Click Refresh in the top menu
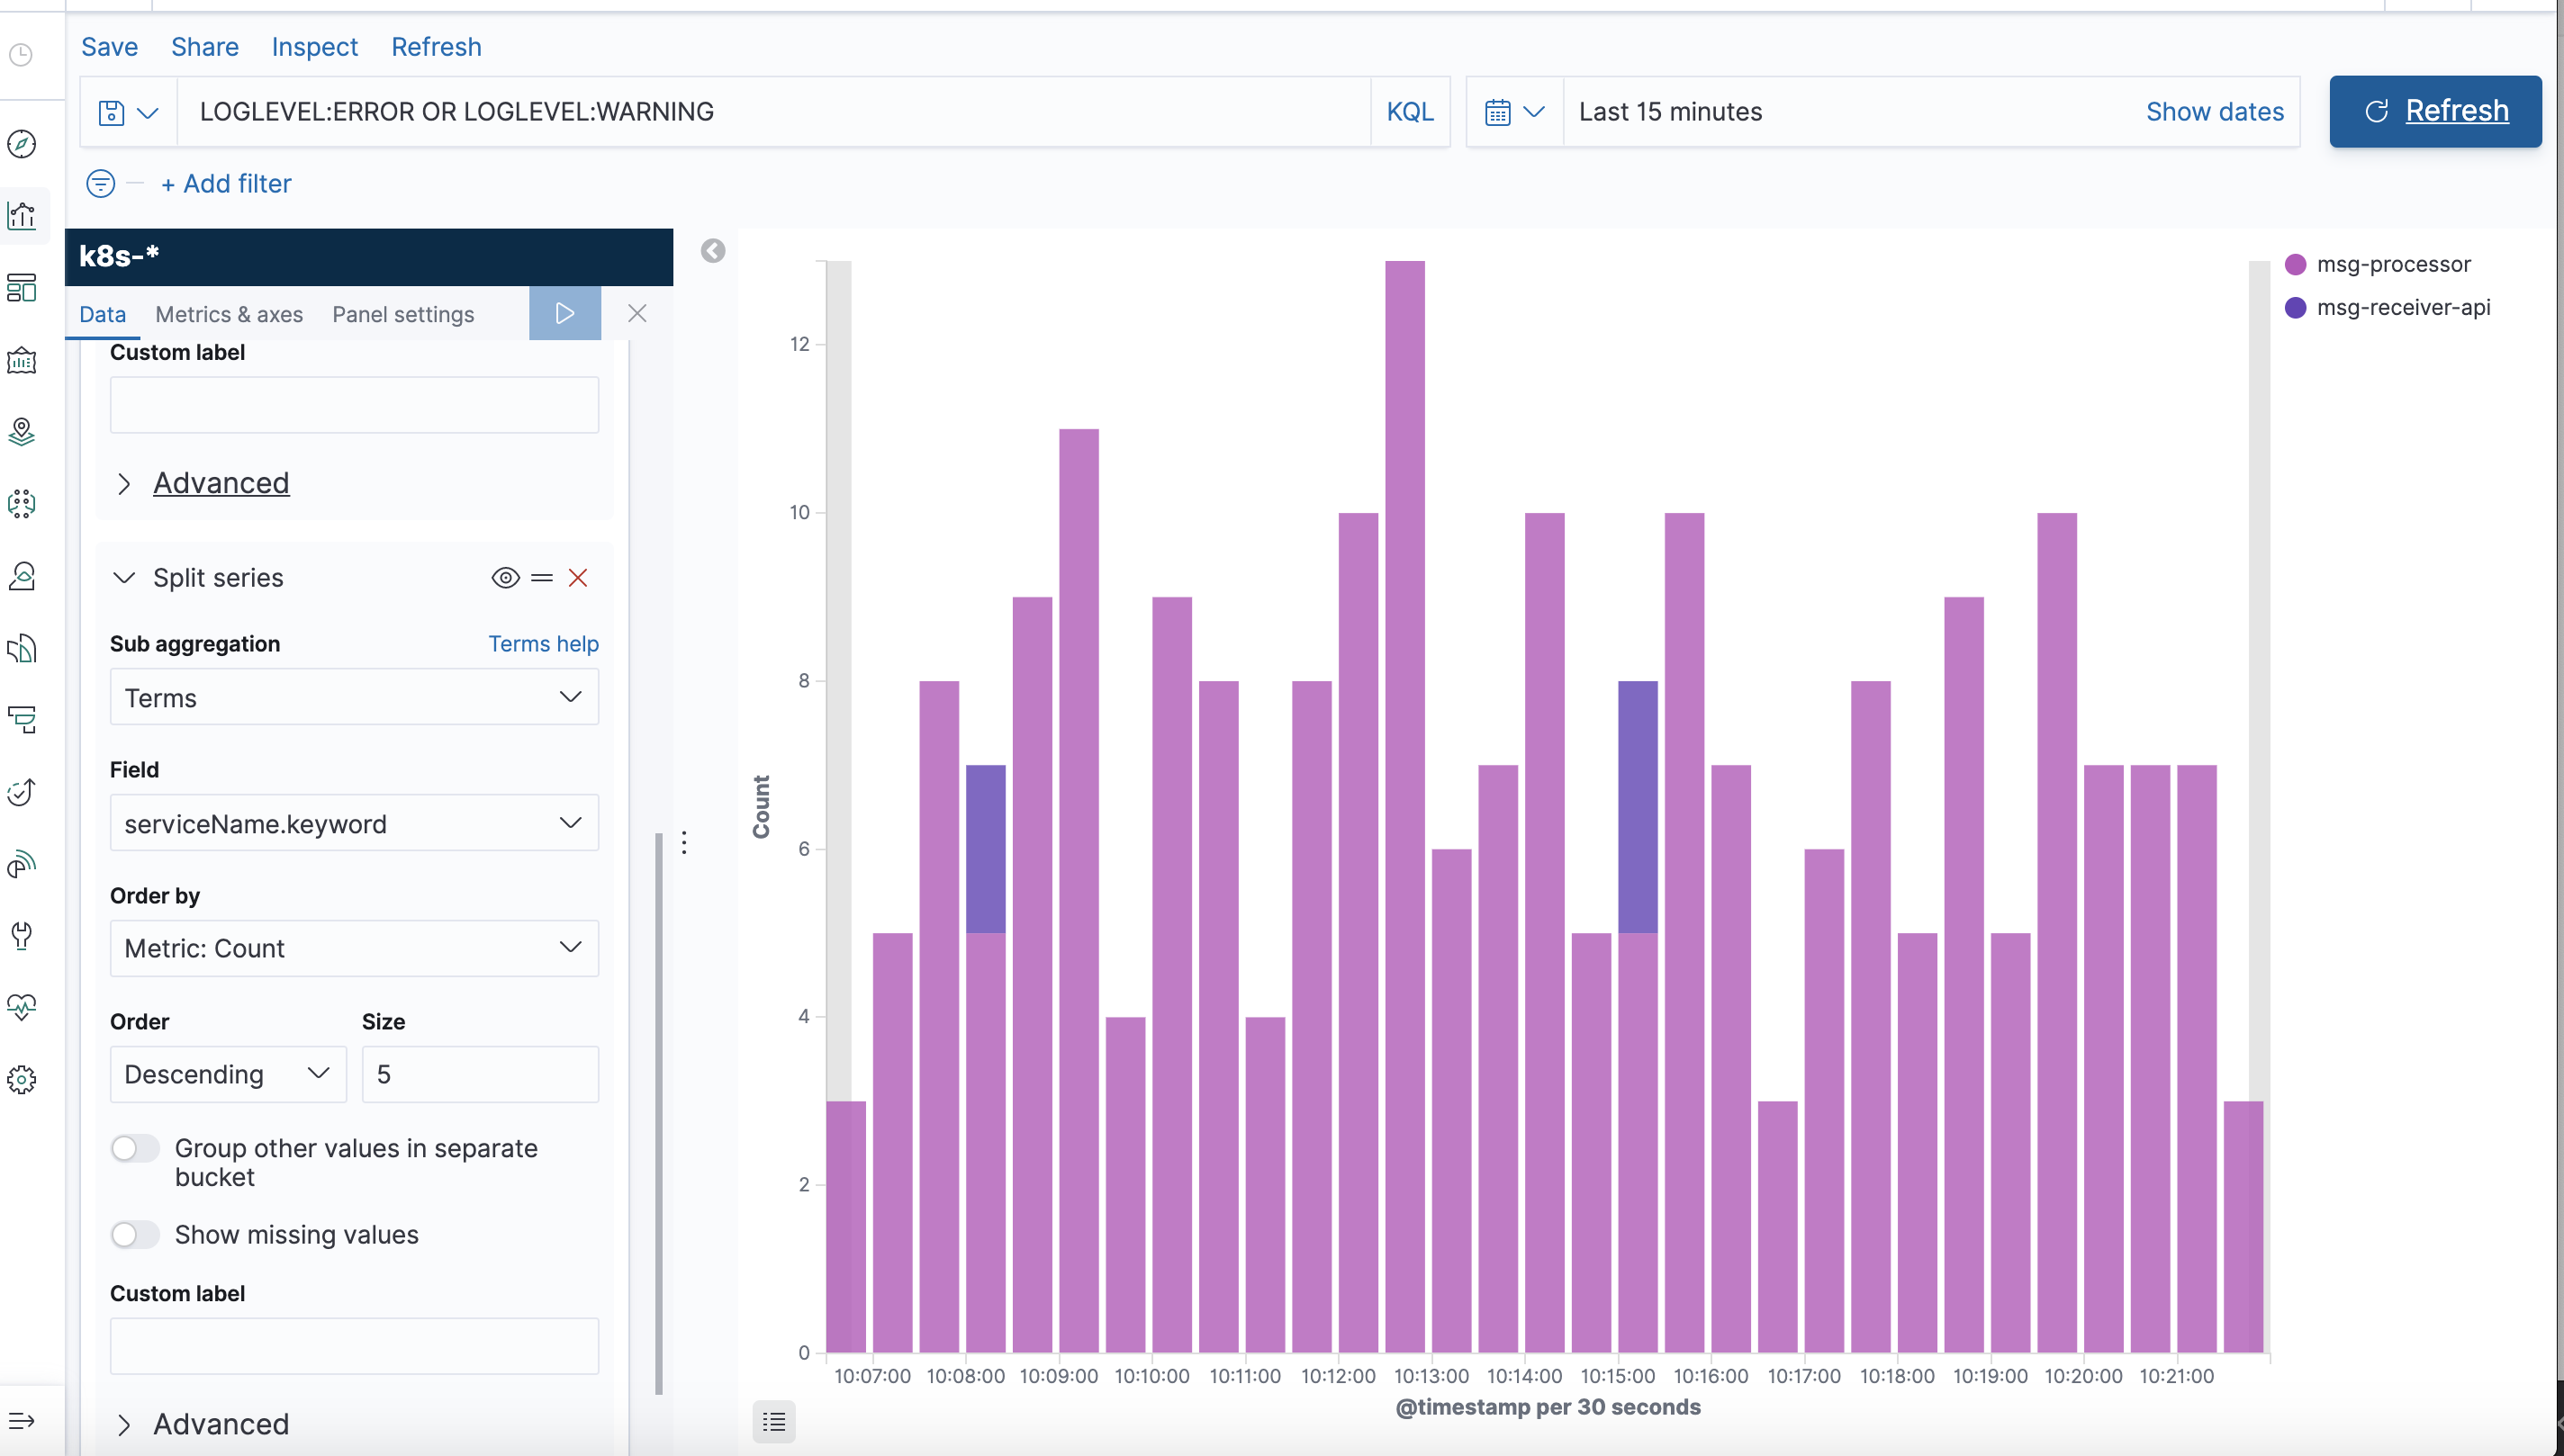The image size is (2564, 1456). (x=436, y=47)
